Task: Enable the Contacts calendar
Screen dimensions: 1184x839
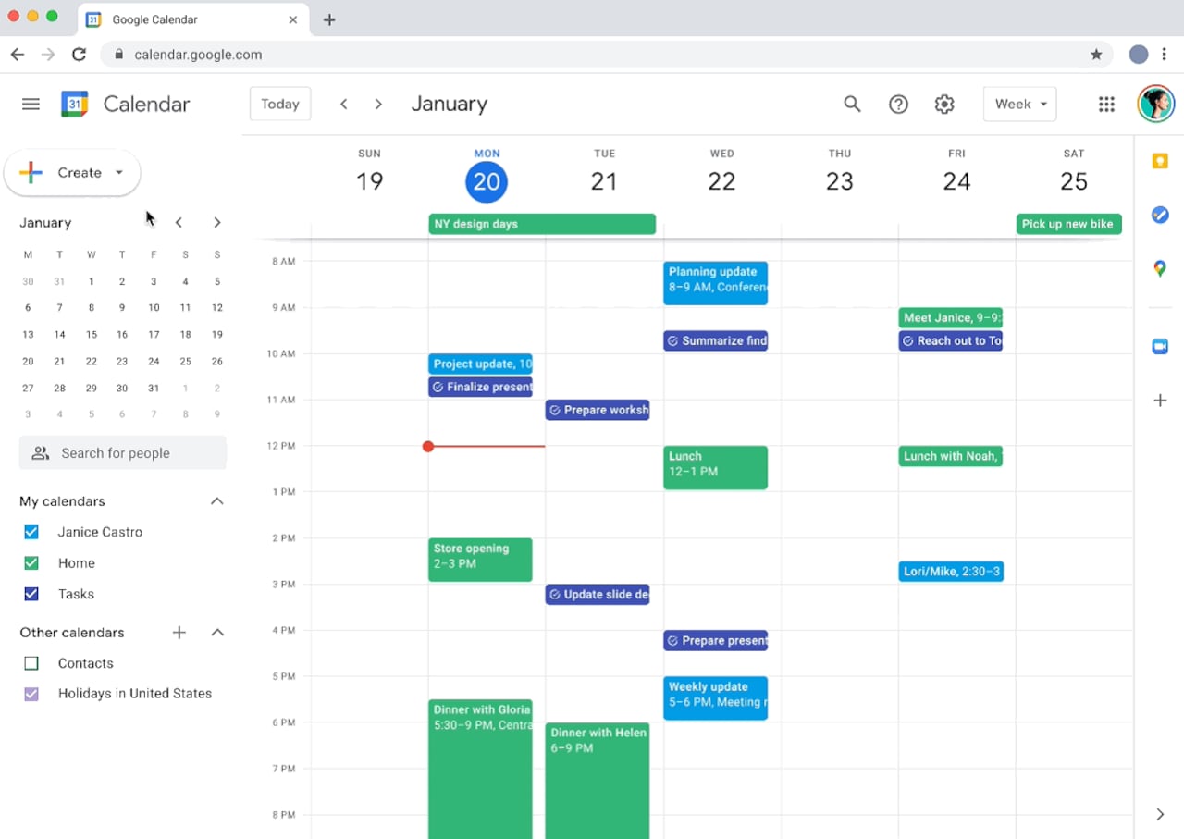Action: coord(31,663)
